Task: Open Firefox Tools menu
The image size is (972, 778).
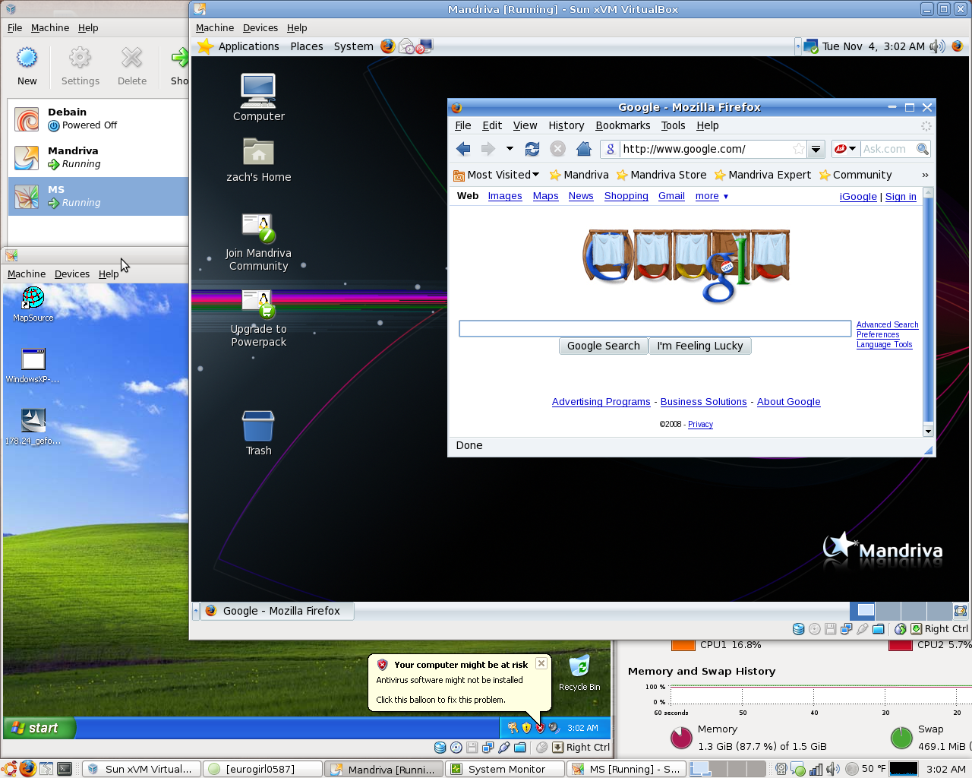Action: tap(673, 125)
